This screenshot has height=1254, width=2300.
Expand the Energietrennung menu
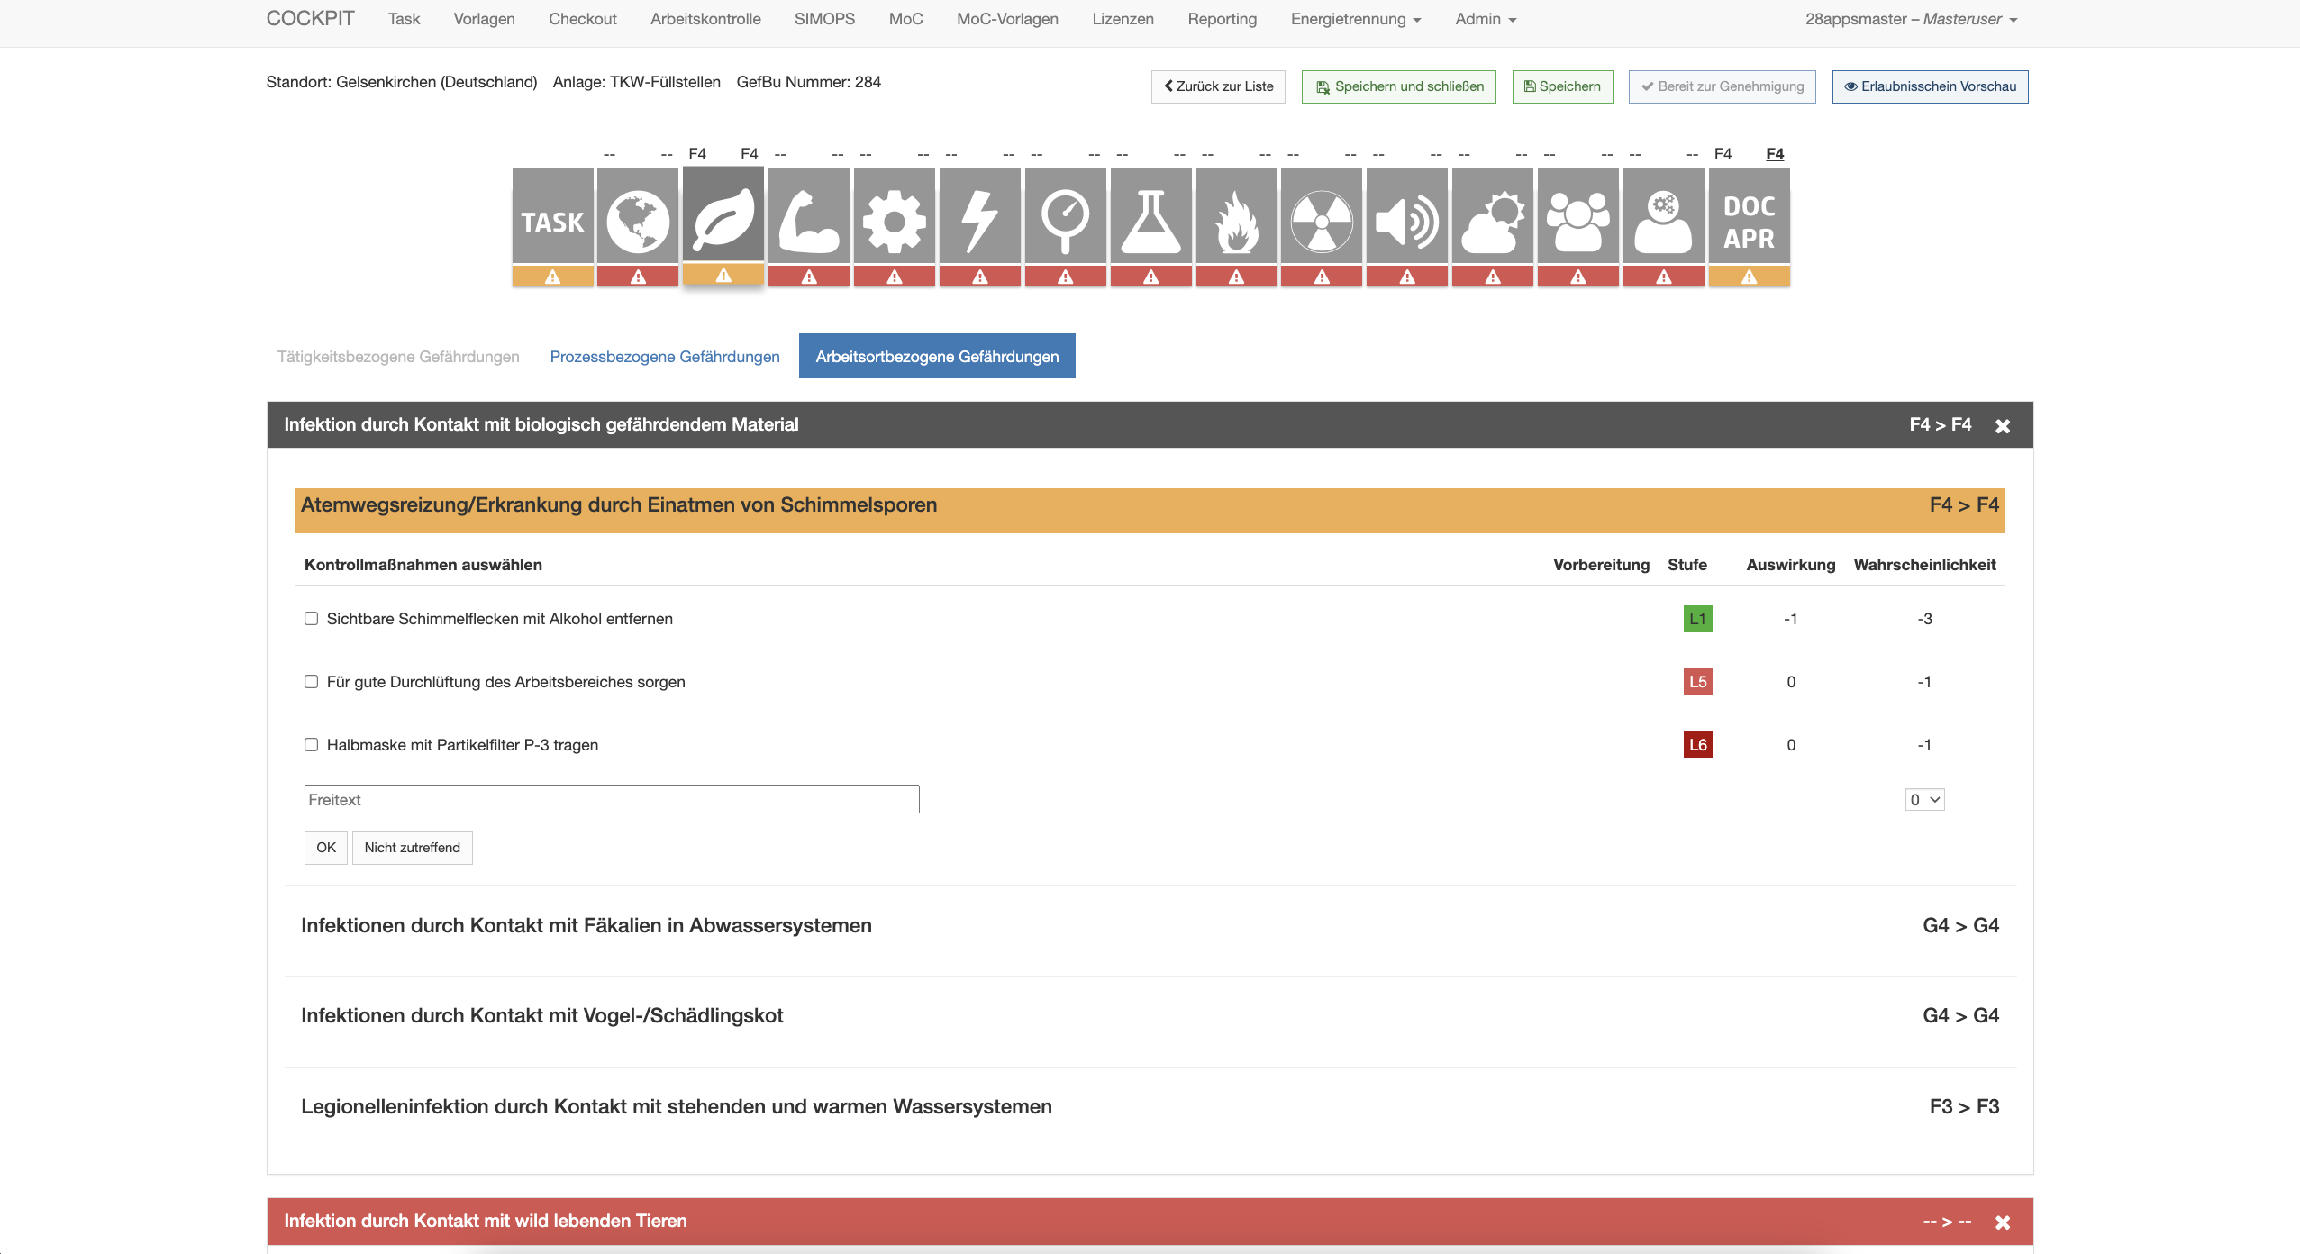pos(1355,19)
